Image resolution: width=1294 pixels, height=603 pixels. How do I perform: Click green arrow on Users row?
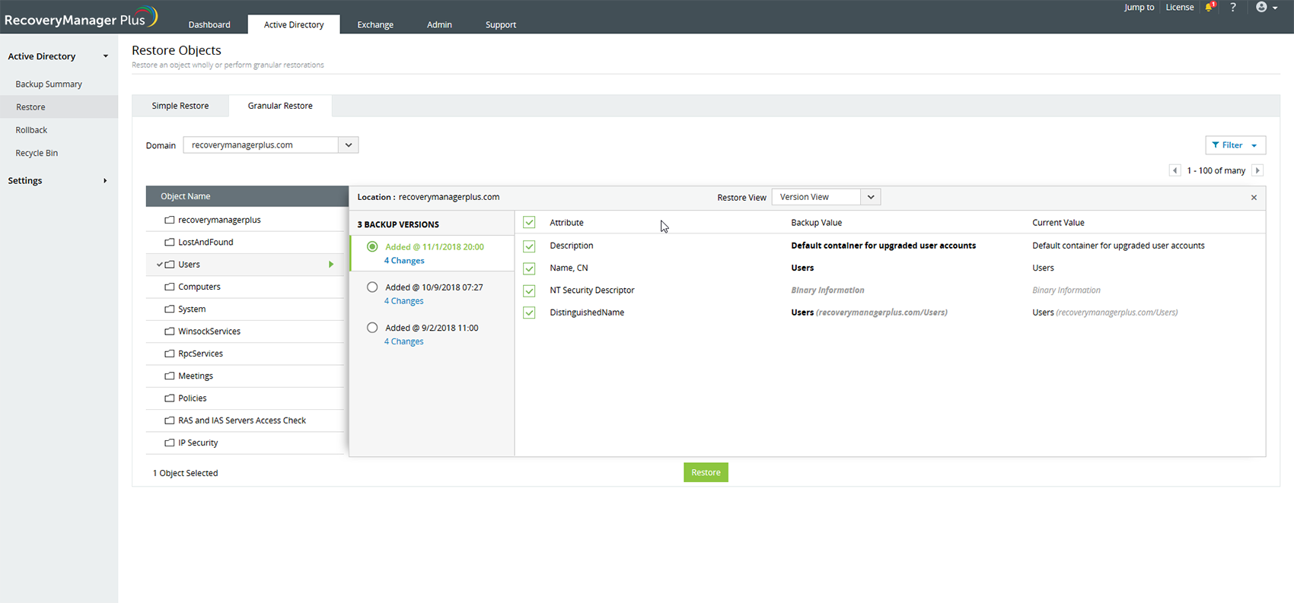[x=331, y=265]
